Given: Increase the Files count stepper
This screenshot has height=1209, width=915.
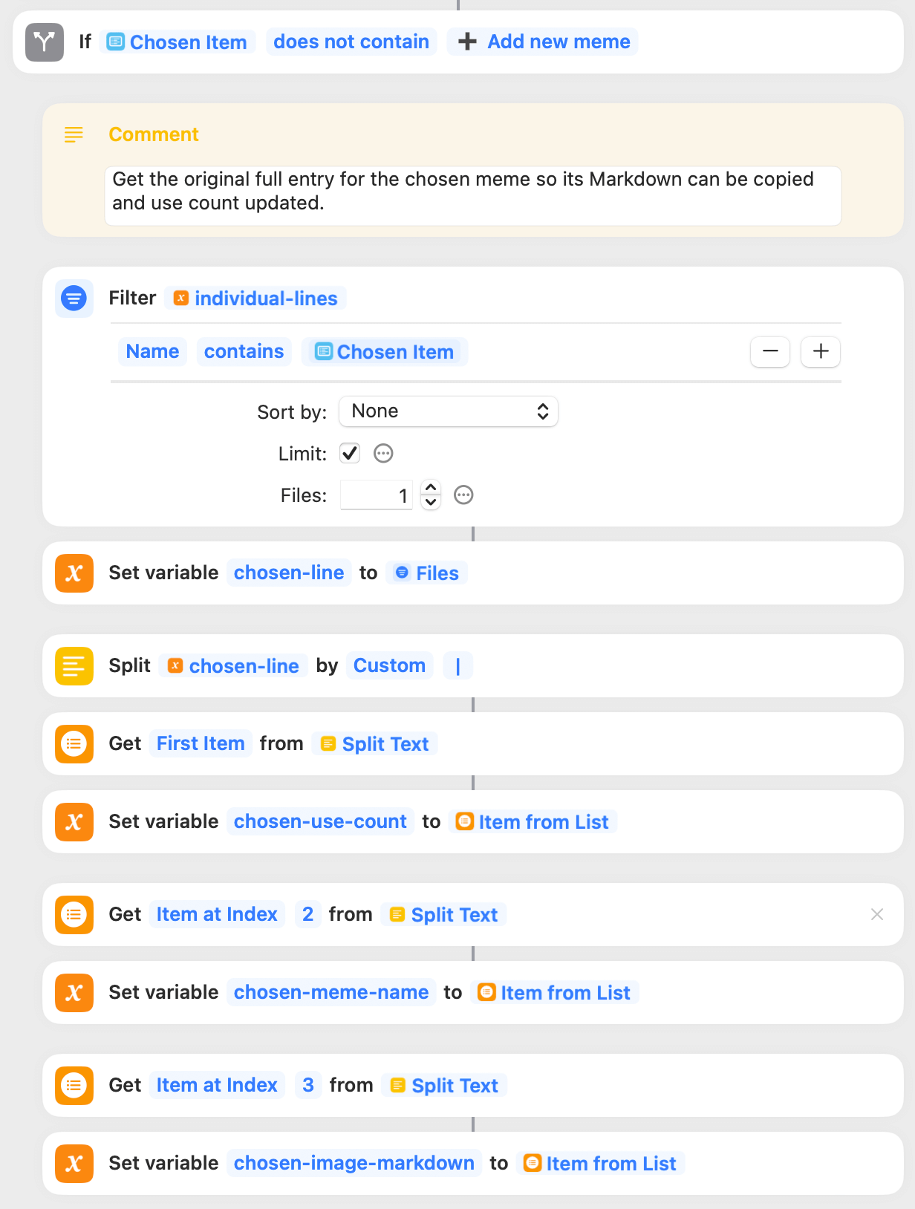Looking at the screenshot, I should point(431,488).
